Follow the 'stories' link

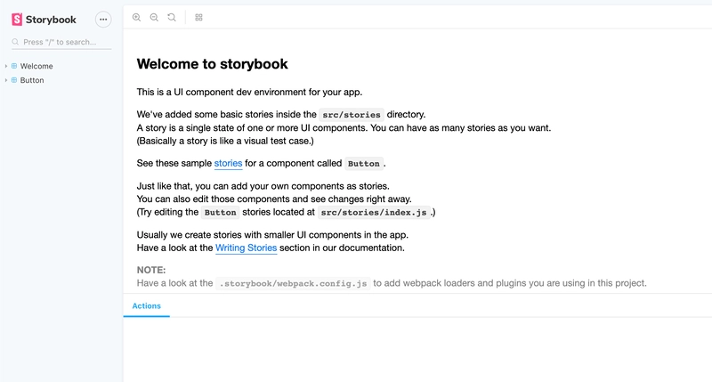(228, 163)
